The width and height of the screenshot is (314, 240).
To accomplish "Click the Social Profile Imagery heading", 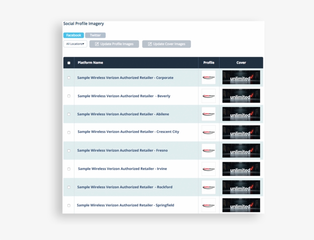I will tap(83, 24).
